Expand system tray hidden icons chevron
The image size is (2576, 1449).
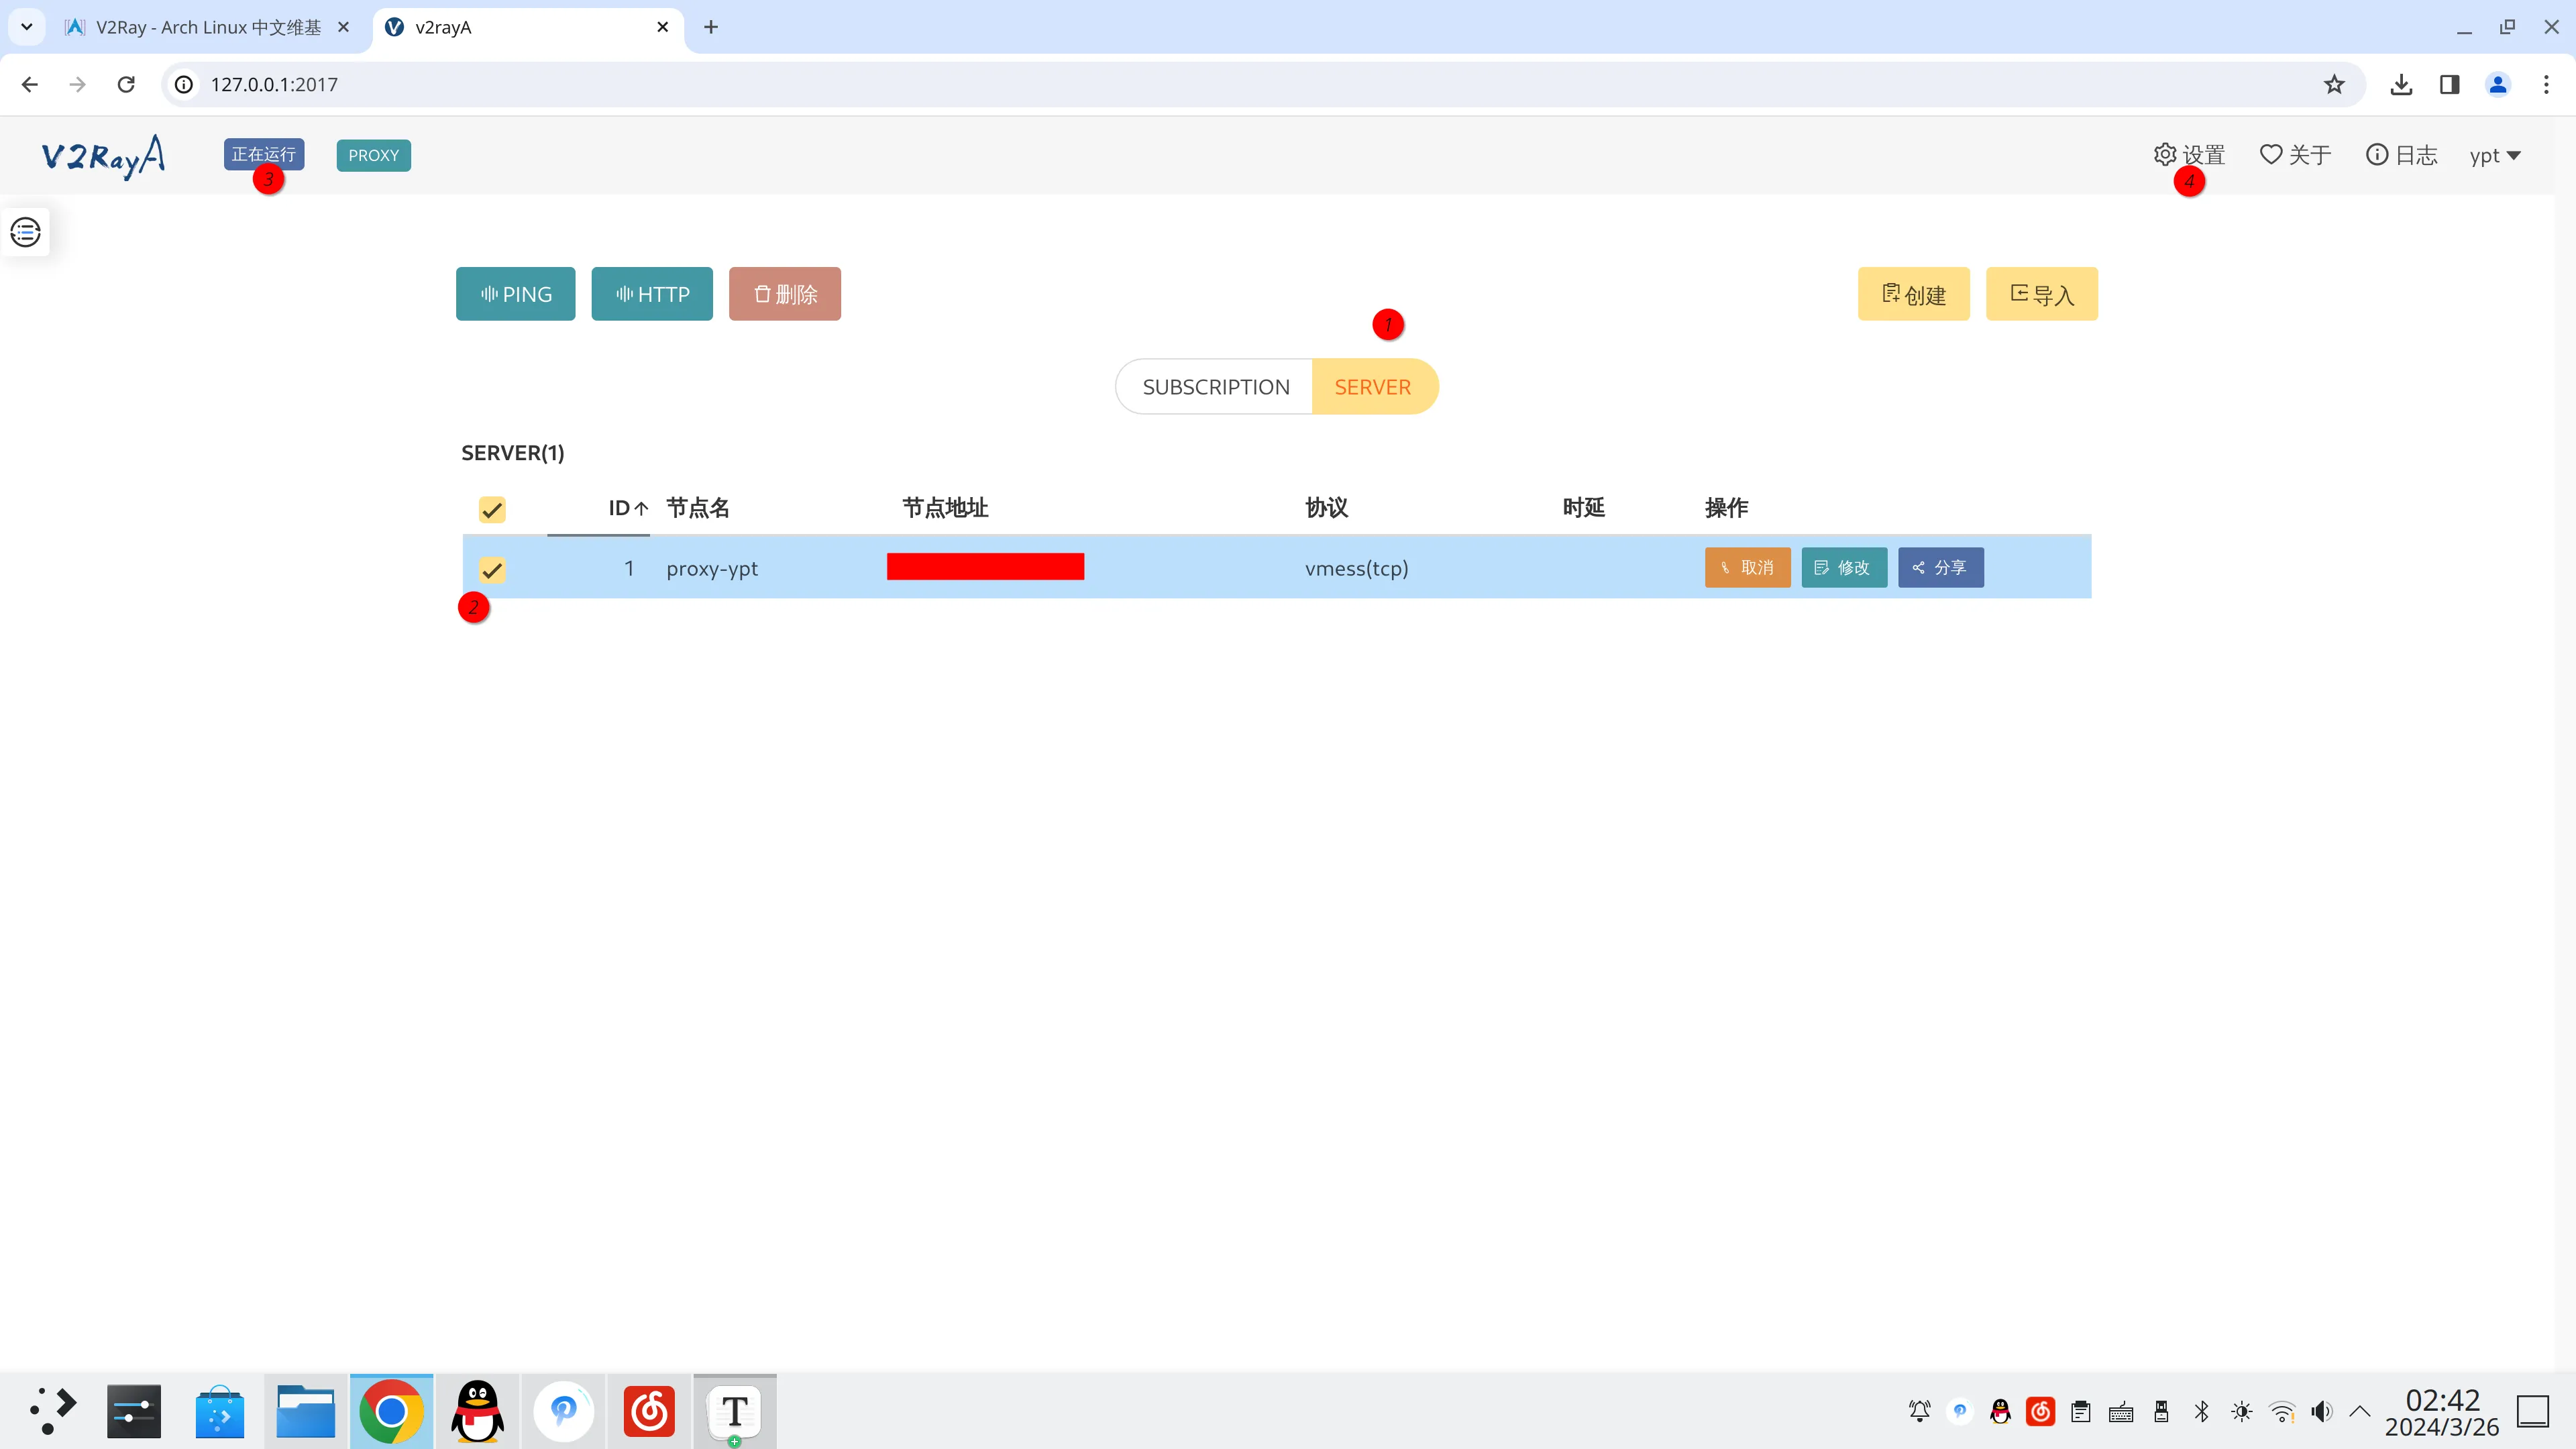point(2359,1411)
